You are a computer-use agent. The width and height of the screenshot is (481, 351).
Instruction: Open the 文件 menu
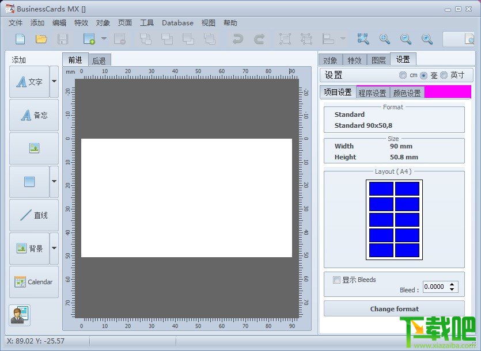pyautogui.click(x=16, y=22)
